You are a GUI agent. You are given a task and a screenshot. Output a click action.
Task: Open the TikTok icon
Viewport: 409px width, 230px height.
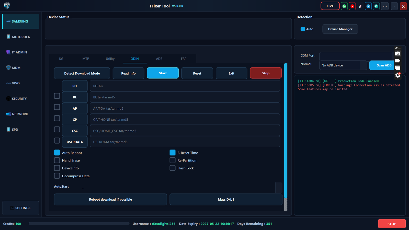(x=360, y=6)
